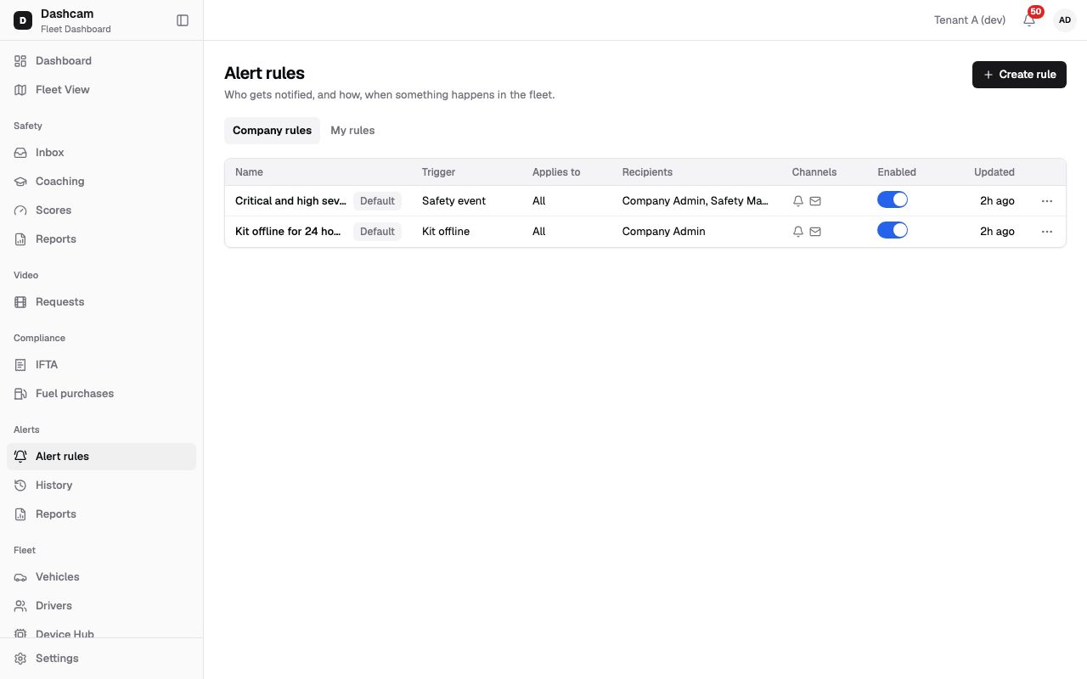This screenshot has width=1087, height=679.
Task: Open Vehicles page
Action: click(x=101, y=577)
